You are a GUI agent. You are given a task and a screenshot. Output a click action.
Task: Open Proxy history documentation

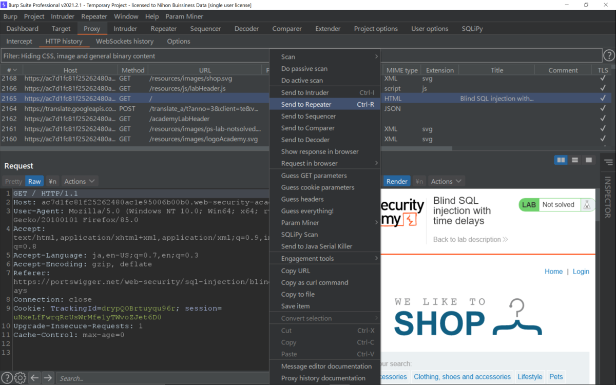pos(324,378)
